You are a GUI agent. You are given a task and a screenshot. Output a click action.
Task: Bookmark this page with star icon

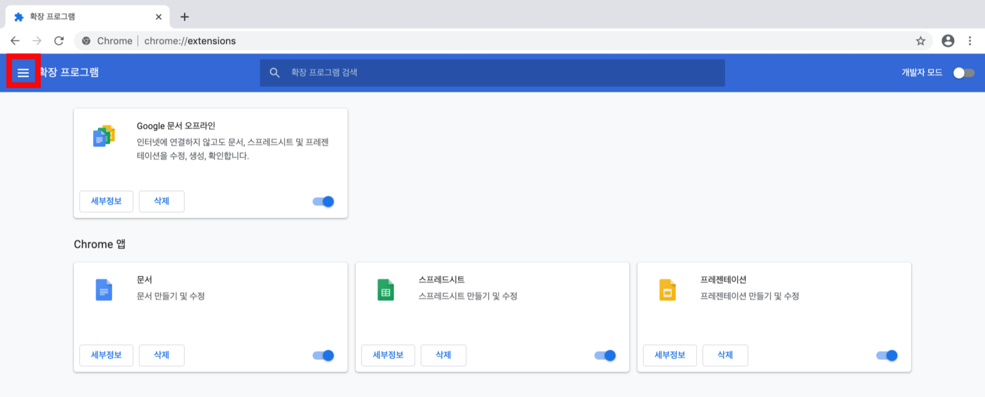[920, 41]
